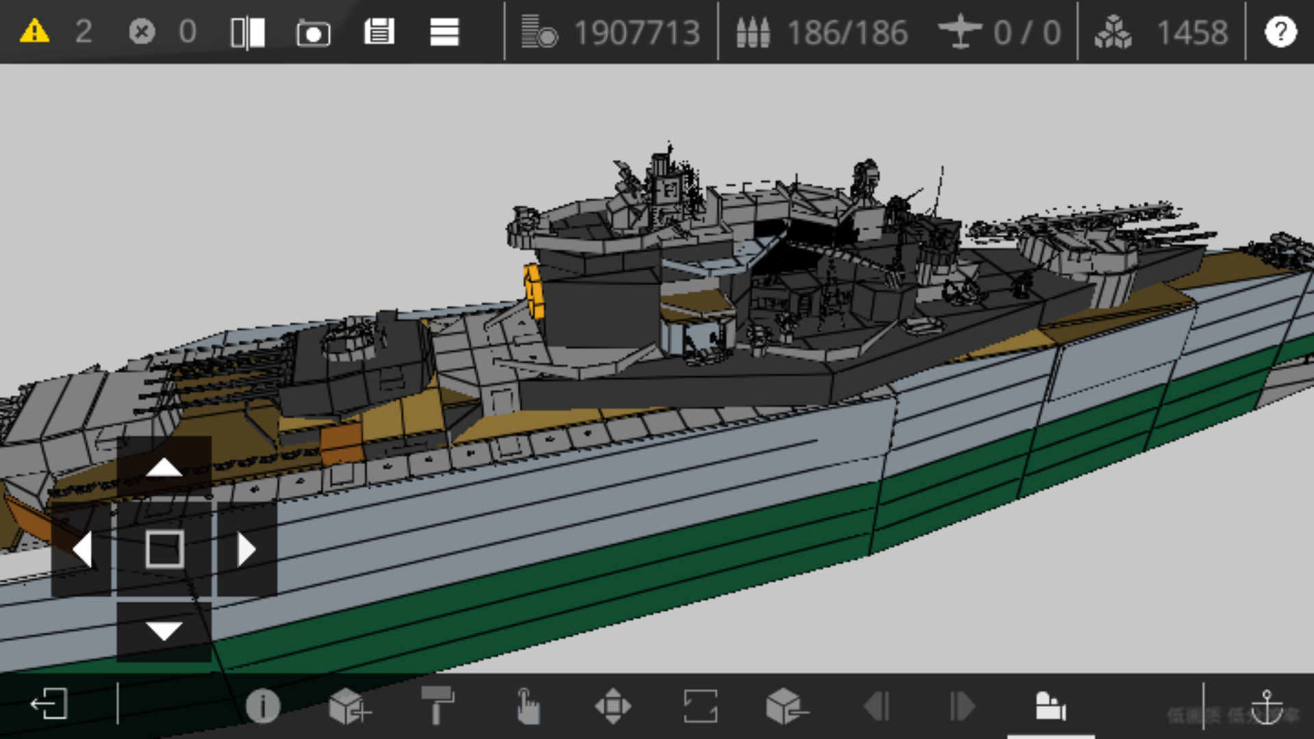Select the paint roller tool
The height and width of the screenshot is (739, 1314).
pyautogui.click(x=437, y=705)
